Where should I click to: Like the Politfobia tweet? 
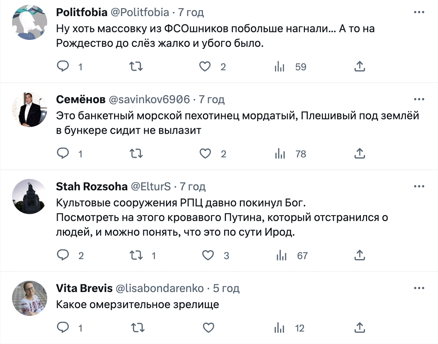[205, 67]
